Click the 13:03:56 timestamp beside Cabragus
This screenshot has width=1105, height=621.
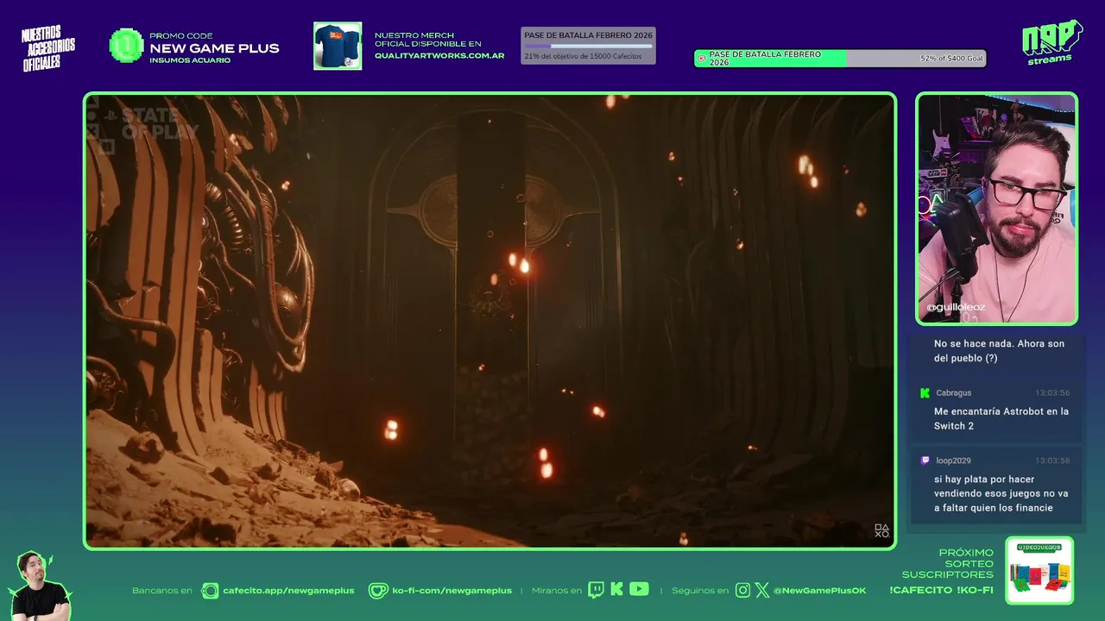coord(1052,392)
